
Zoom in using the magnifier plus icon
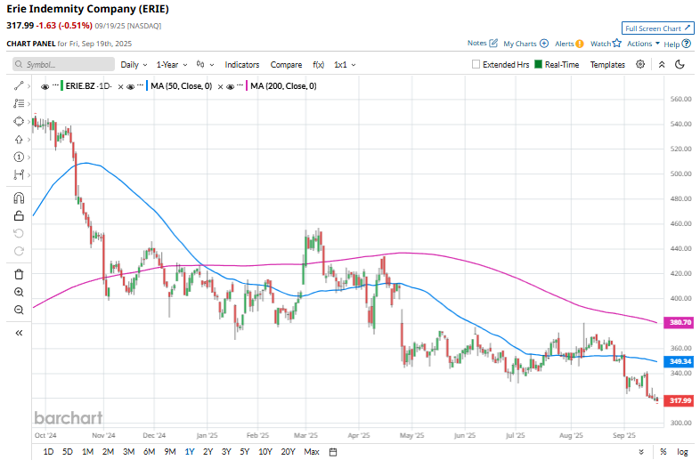pos(19,292)
